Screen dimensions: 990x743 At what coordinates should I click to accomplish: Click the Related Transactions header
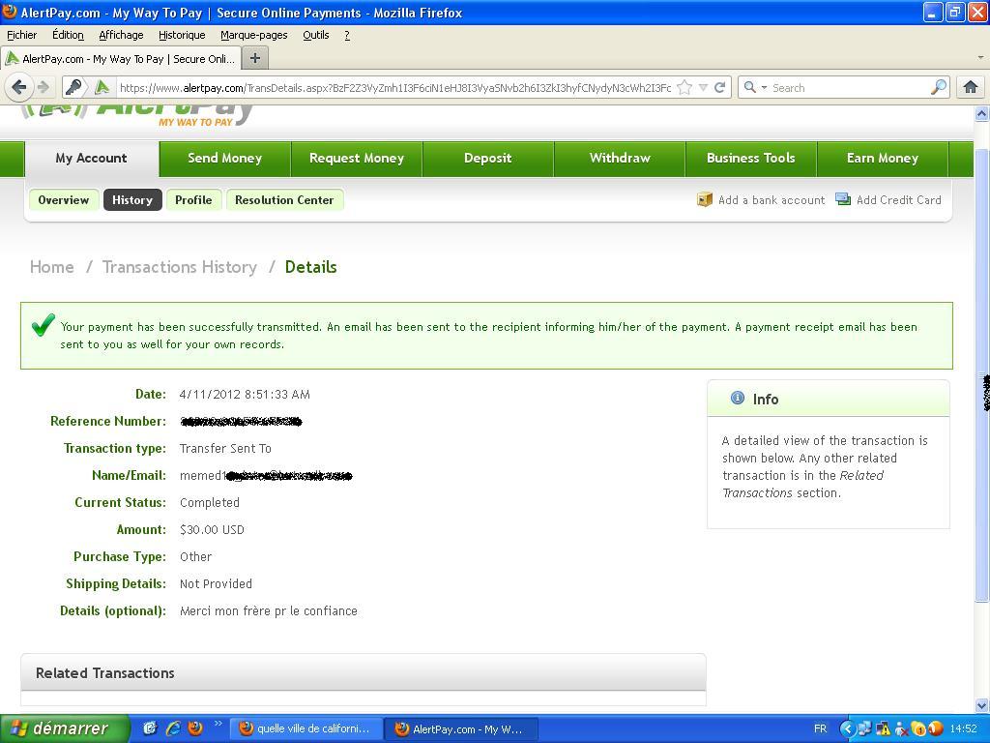[x=364, y=673]
